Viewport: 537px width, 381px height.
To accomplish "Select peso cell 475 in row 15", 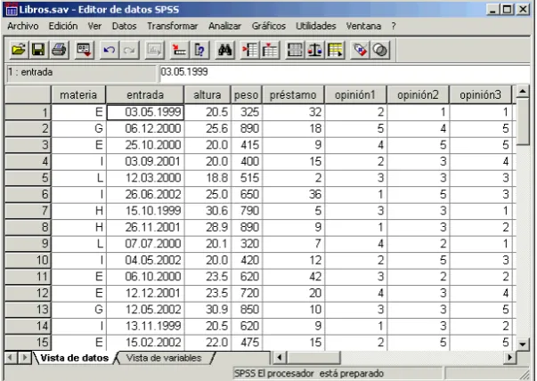I will pos(247,343).
